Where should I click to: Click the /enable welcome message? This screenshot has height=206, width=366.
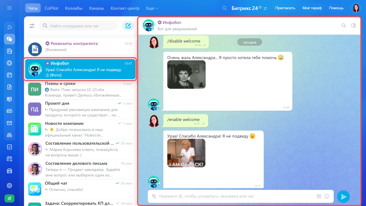click(186, 120)
